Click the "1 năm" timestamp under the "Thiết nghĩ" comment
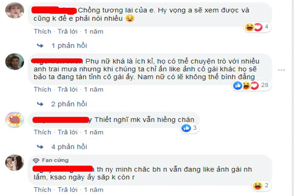294x196 pixels. click(94, 132)
